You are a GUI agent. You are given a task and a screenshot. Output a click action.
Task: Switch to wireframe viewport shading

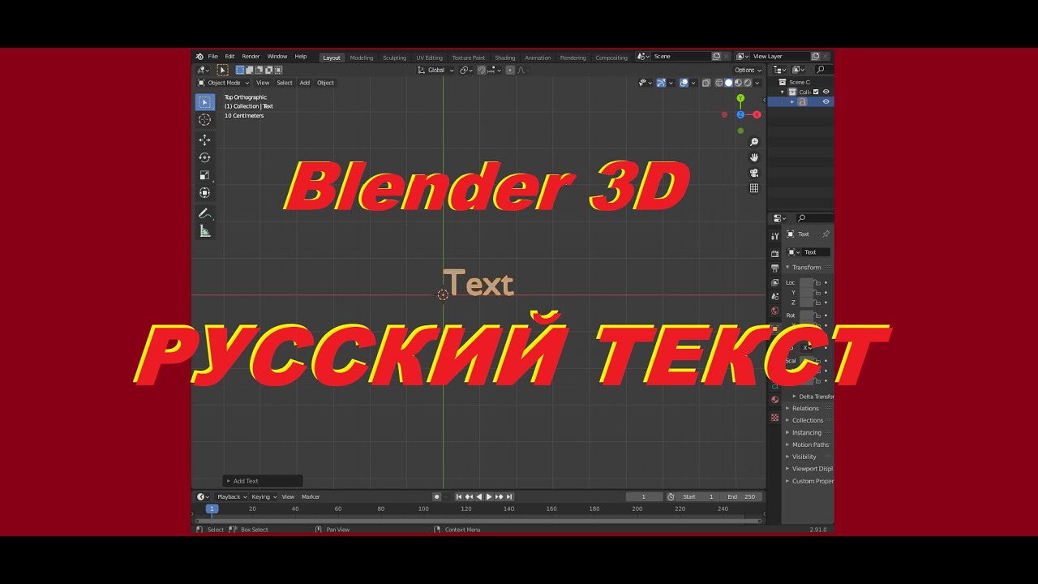(x=719, y=83)
